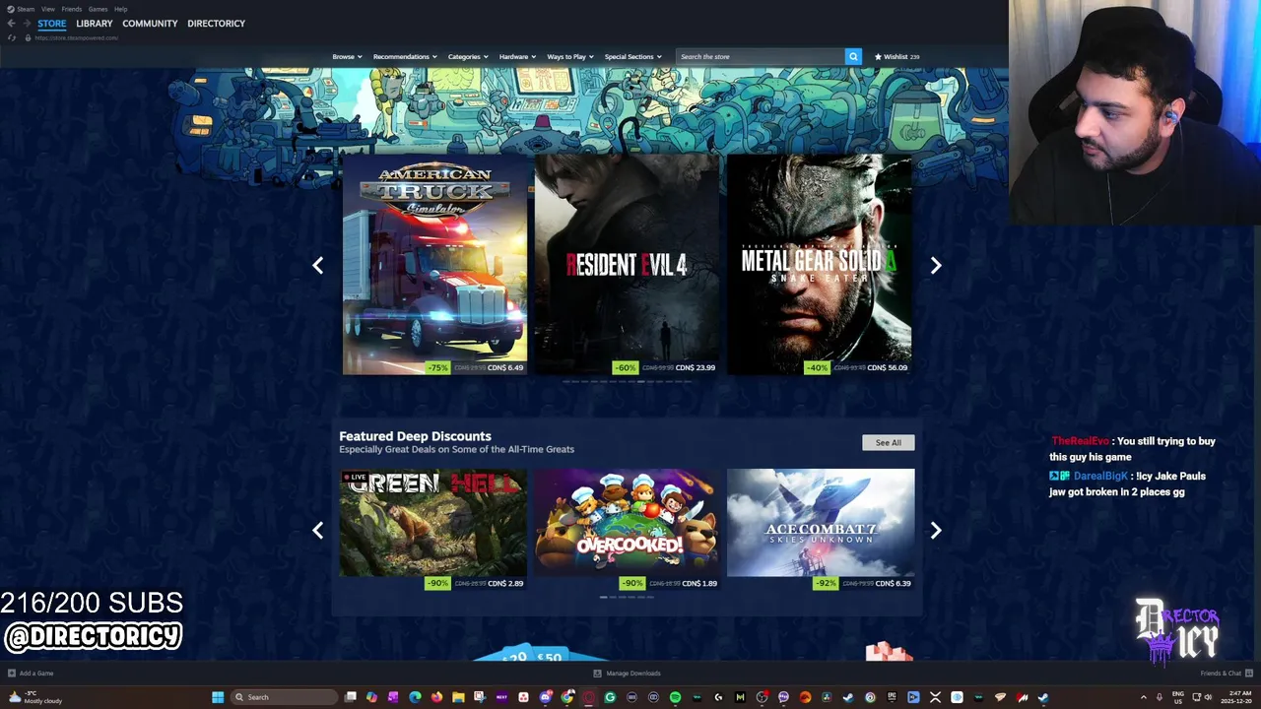
Task: Open the DIRECTORICY profile tab
Action: pyautogui.click(x=216, y=24)
